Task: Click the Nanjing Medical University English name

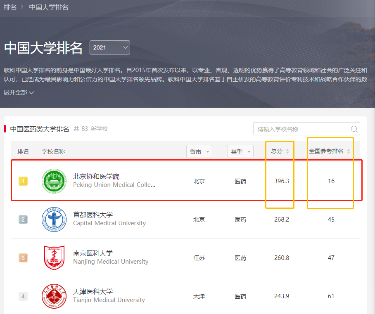Action: (x=111, y=262)
